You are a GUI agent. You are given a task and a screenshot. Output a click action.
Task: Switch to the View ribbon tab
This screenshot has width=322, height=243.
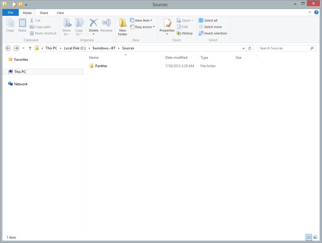pyautogui.click(x=60, y=13)
